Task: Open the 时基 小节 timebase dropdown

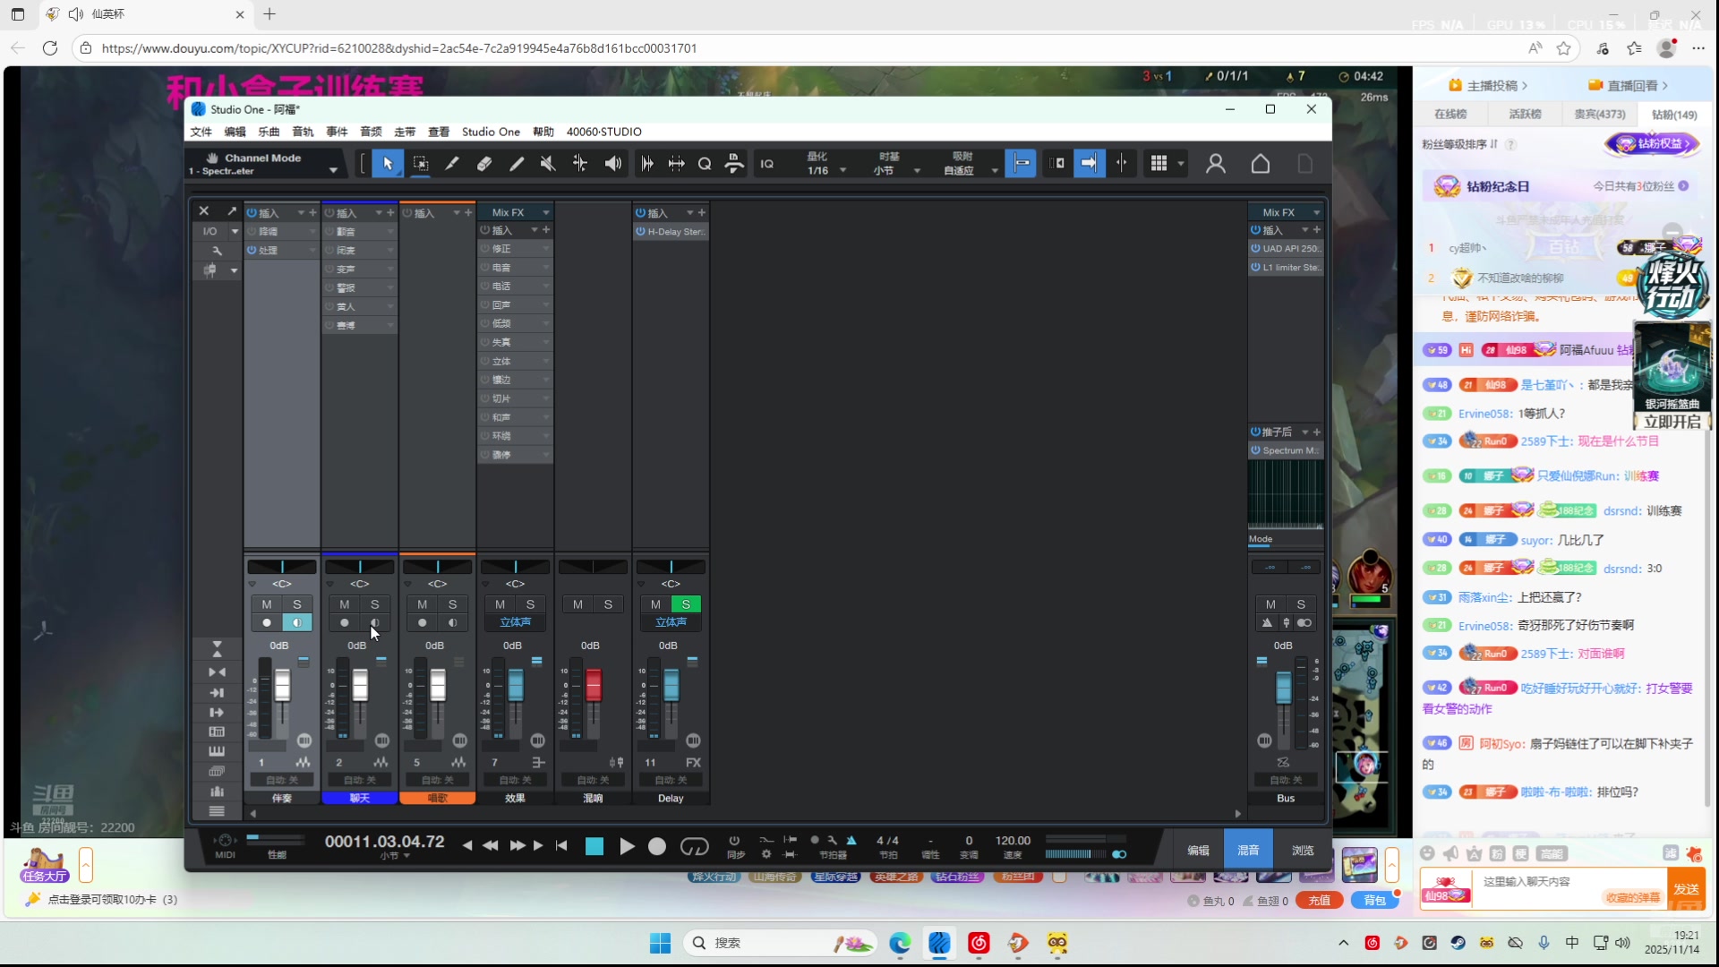Action: tap(916, 170)
